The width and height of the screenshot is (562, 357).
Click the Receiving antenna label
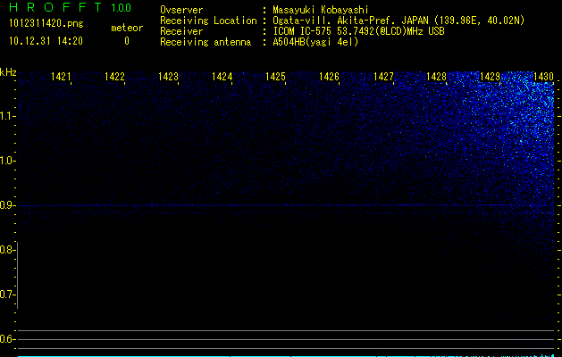tap(206, 42)
